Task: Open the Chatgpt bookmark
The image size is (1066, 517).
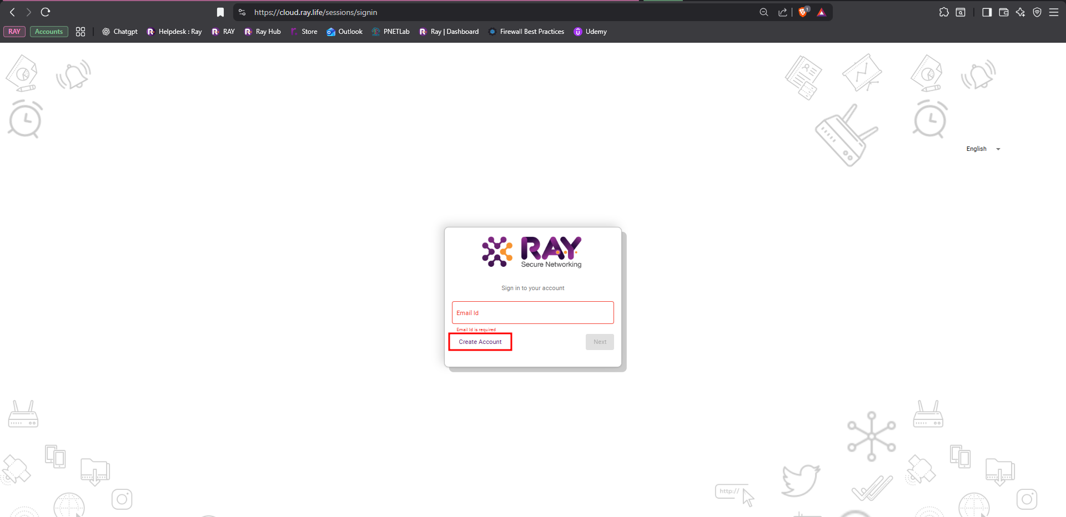Action: [120, 32]
